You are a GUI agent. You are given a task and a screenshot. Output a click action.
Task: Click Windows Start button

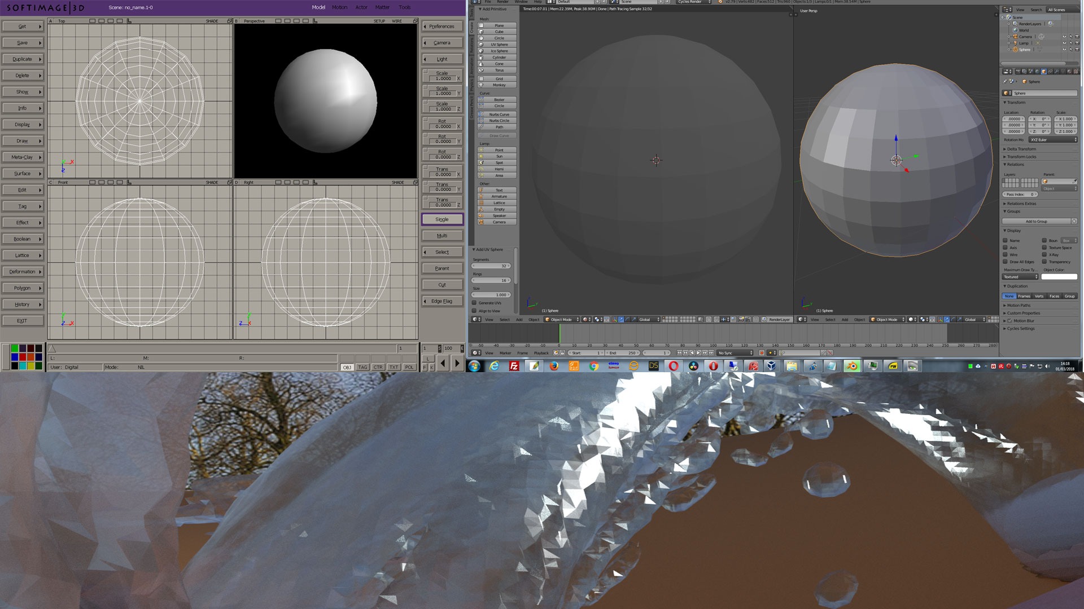click(474, 366)
